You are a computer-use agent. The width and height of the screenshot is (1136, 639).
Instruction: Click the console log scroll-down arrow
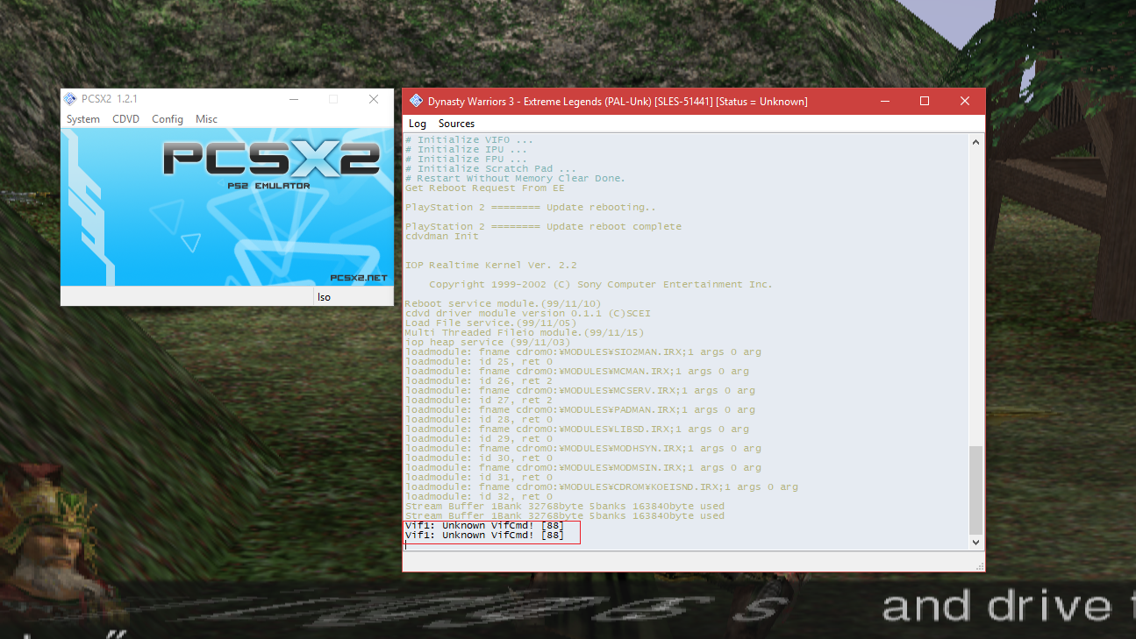point(975,543)
